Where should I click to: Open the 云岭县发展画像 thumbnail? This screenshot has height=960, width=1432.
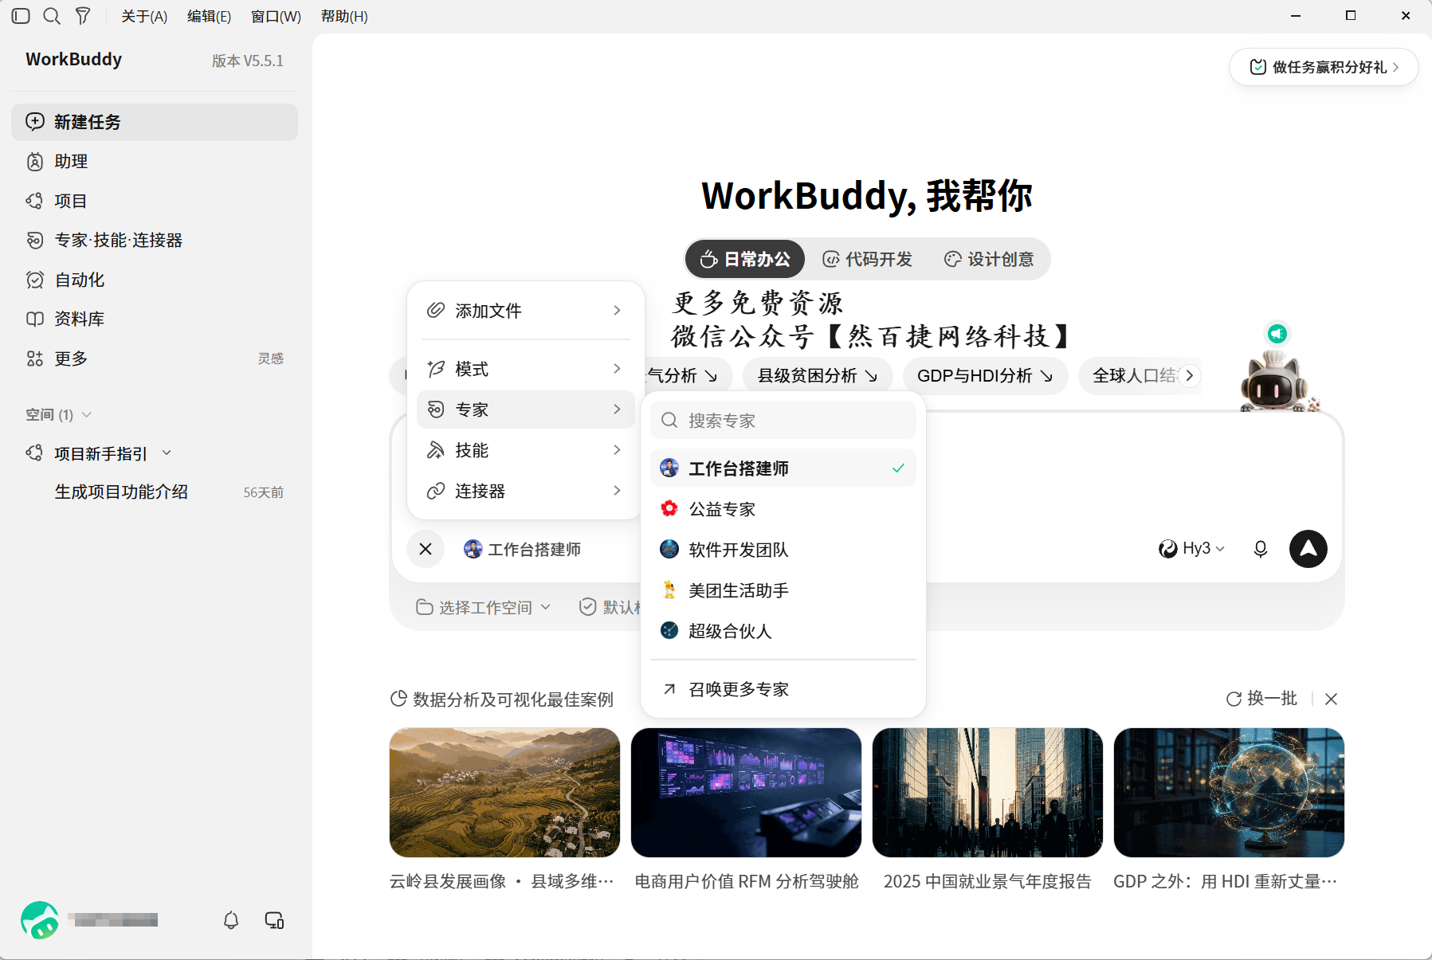pos(504,793)
